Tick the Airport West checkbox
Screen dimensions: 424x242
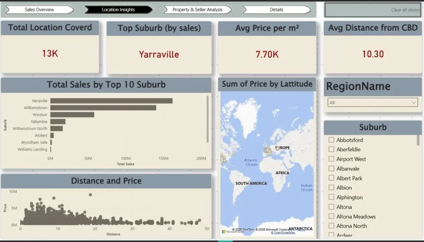tap(331, 159)
